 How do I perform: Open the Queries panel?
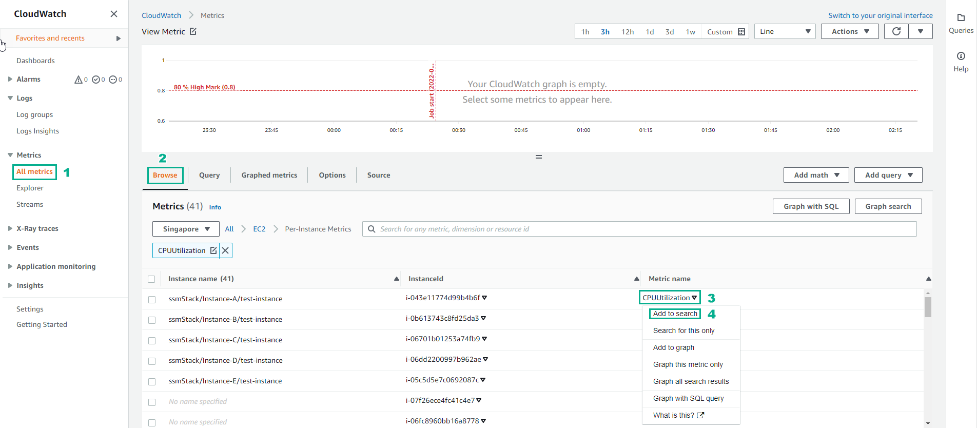(961, 24)
